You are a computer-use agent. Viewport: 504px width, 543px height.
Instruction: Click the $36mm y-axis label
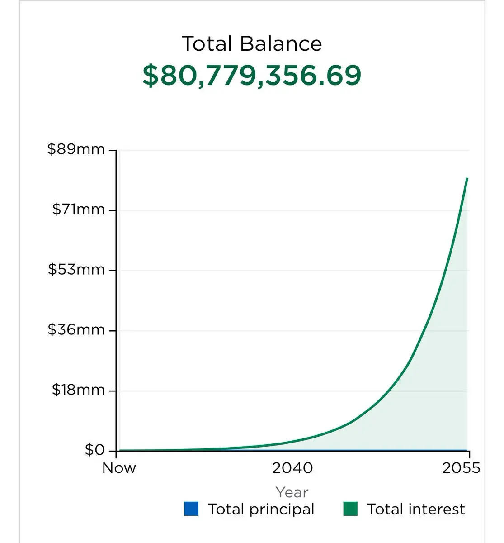(76, 329)
